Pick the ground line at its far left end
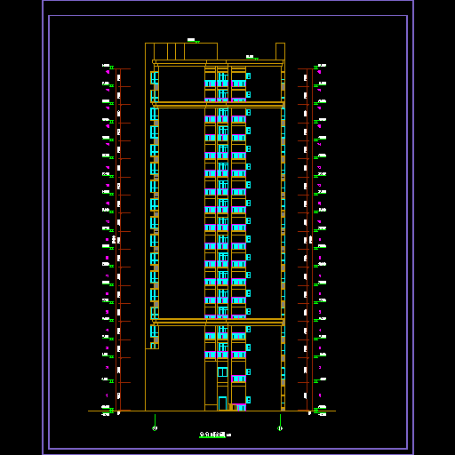The image size is (455, 455). 90,411
